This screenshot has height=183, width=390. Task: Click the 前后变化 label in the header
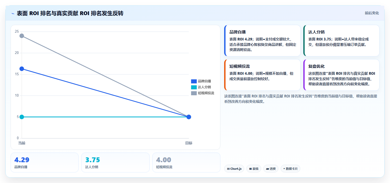coord(372,13)
